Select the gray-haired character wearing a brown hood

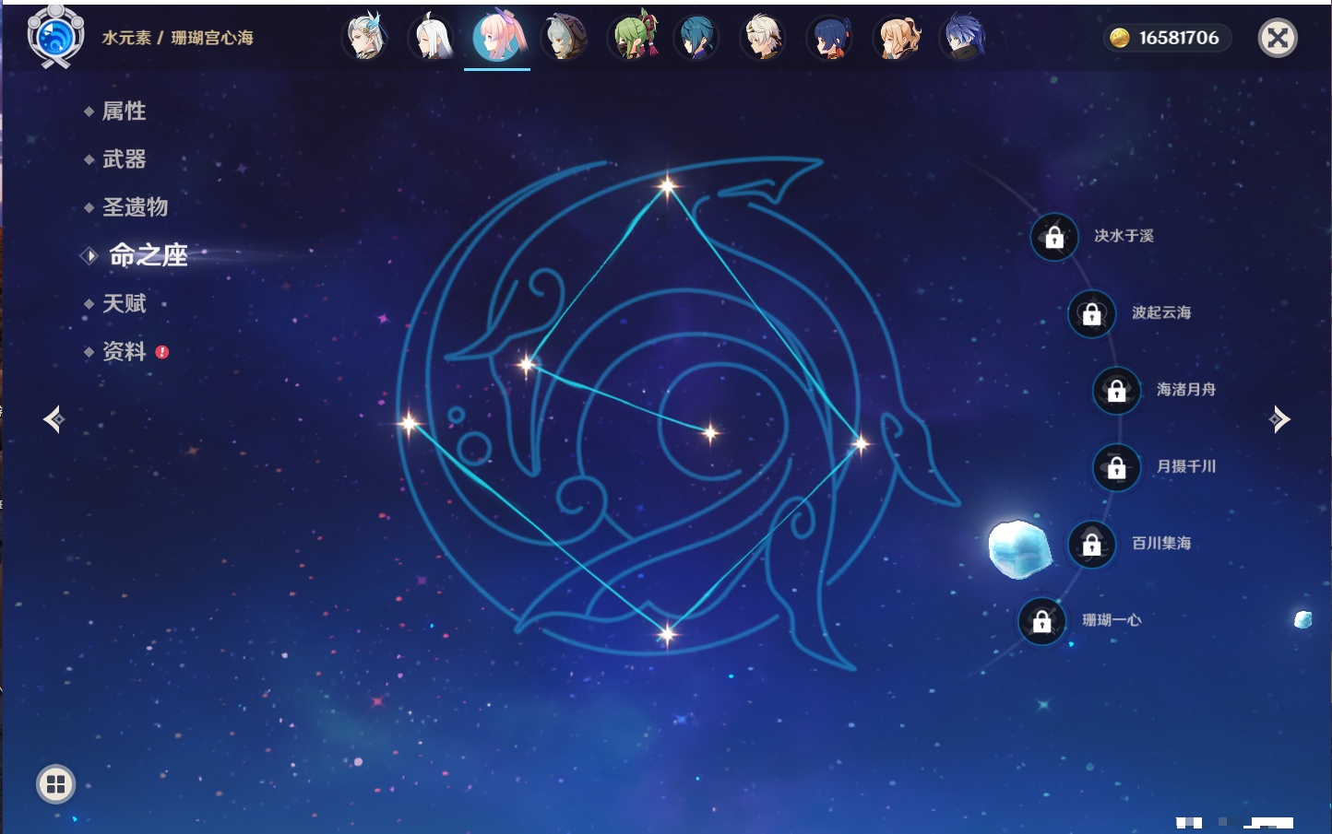[x=565, y=38]
